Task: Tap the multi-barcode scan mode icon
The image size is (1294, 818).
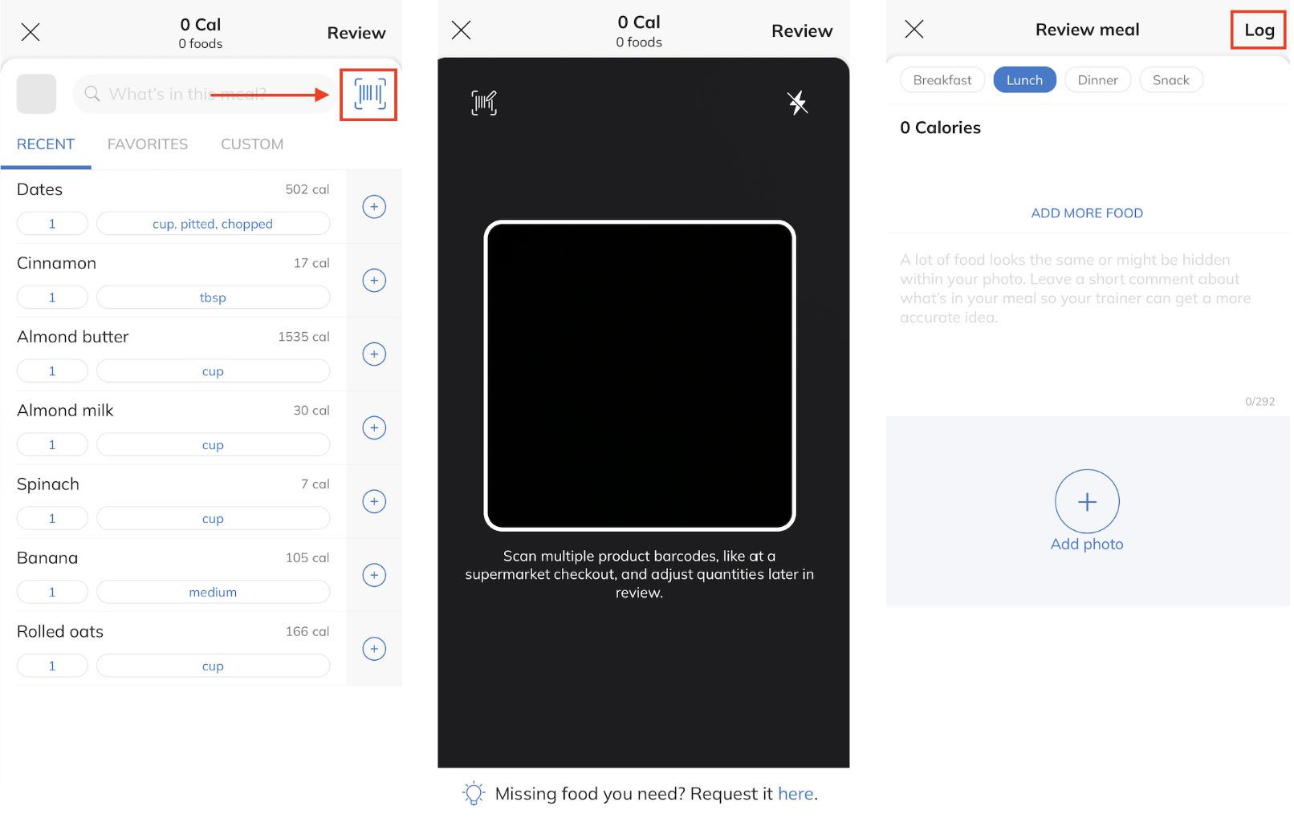Action: point(484,103)
